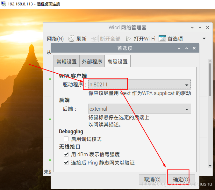Click the toolbar overflow arrow at far right
The image size is (215, 190).
204,39
